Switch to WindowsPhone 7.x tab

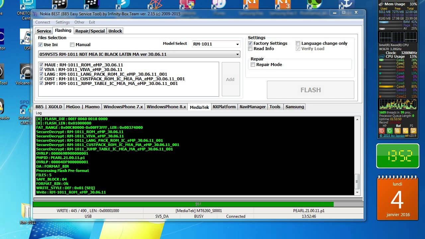pos(123,107)
